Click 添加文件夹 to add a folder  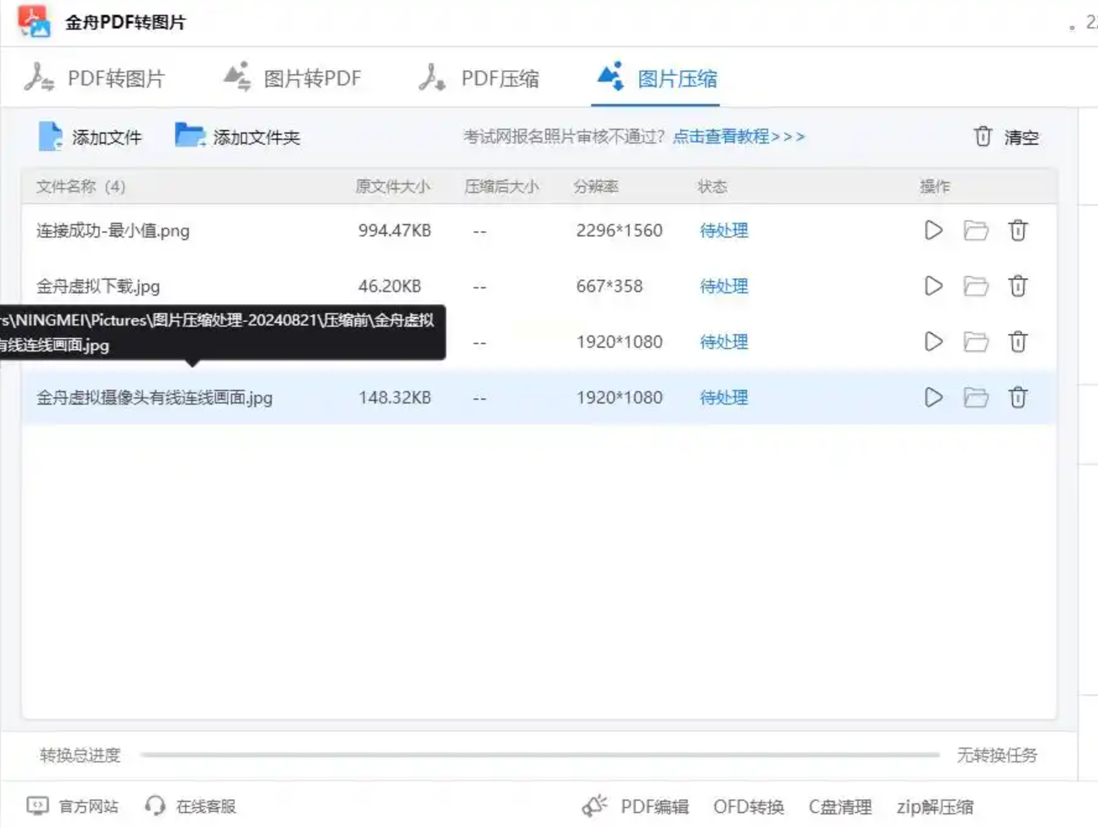pos(238,137)
